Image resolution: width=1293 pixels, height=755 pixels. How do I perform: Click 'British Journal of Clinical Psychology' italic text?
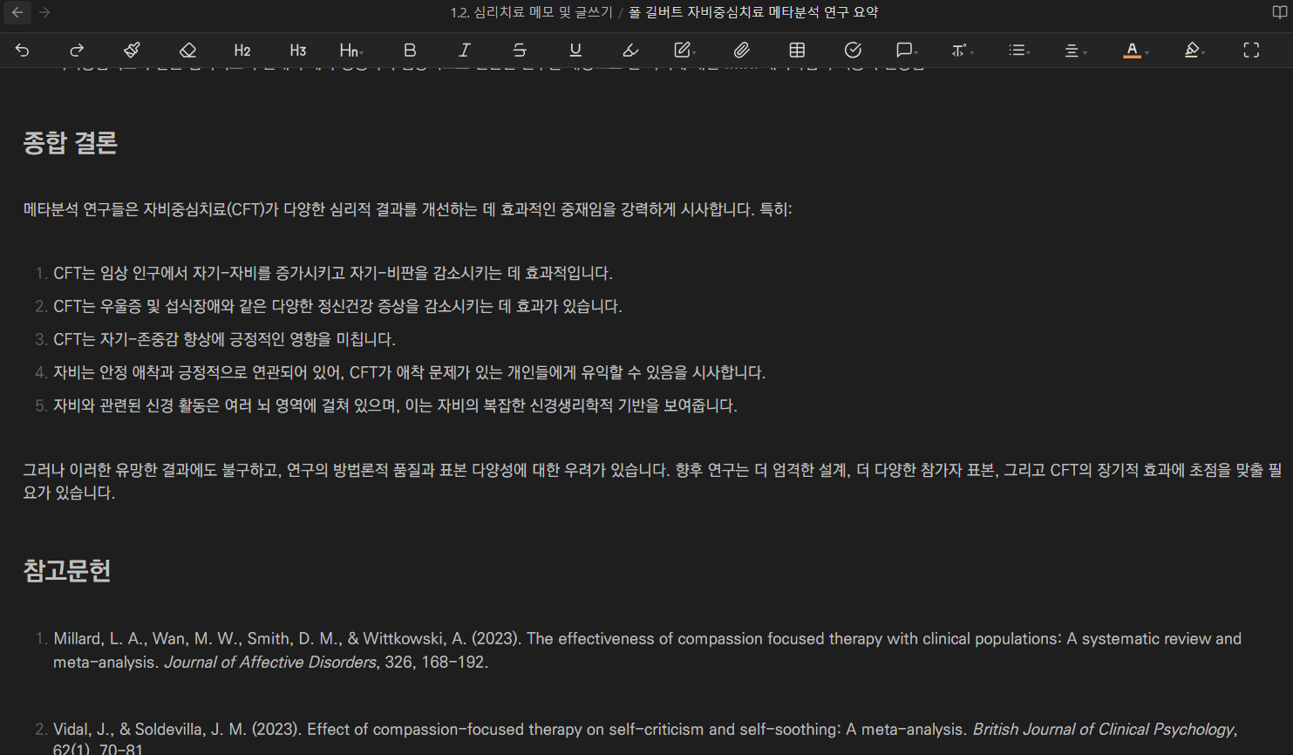tap(1104, 730)
